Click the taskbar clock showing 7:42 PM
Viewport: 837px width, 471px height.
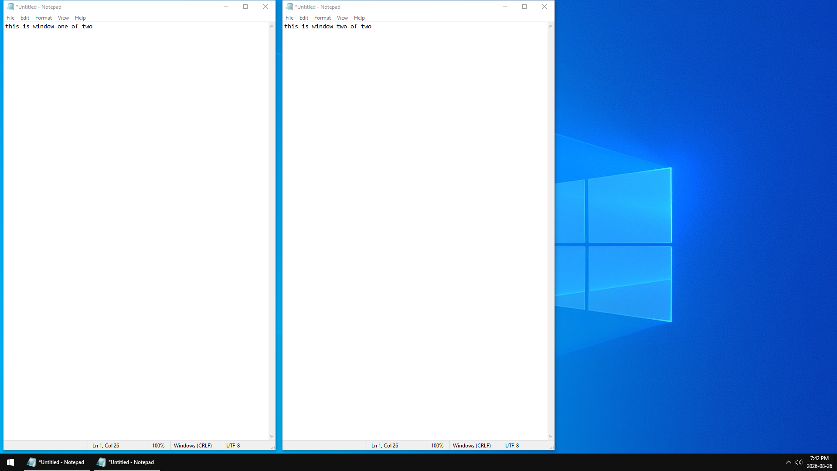819,462
